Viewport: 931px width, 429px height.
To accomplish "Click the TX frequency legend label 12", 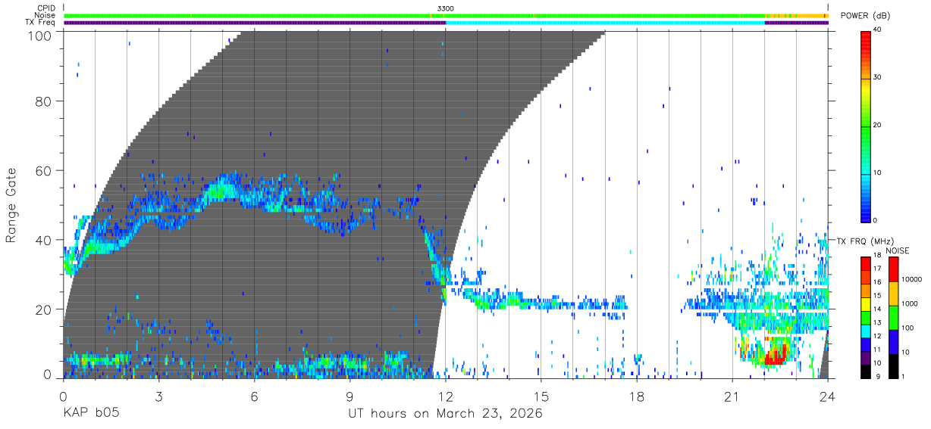I will point(879,334).
